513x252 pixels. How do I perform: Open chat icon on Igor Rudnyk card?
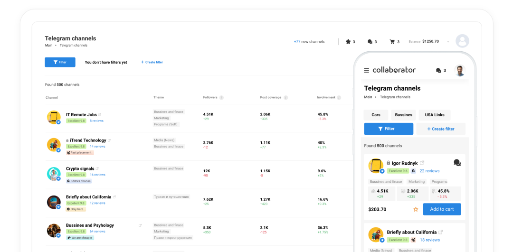pyautogui.click(x=457, y=163)
